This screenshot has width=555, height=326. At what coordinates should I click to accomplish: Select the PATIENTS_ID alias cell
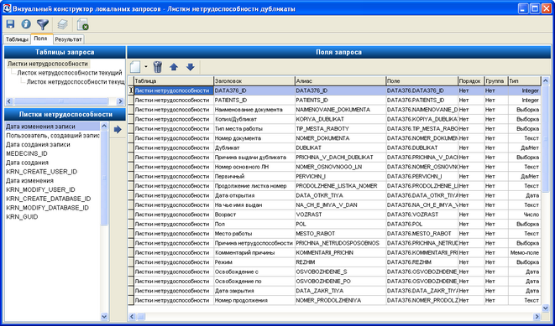pyautogui.click(x=340, y=101)
